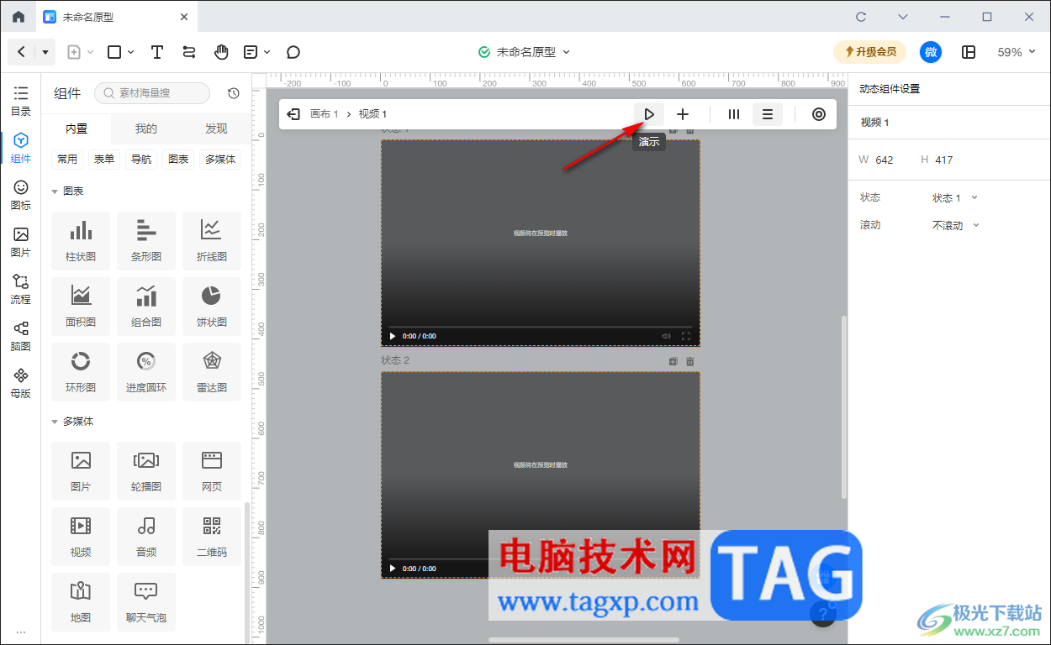Insert a 饼状图 pie chart component
1051x645 pixels.
click(x=212, y=307)
